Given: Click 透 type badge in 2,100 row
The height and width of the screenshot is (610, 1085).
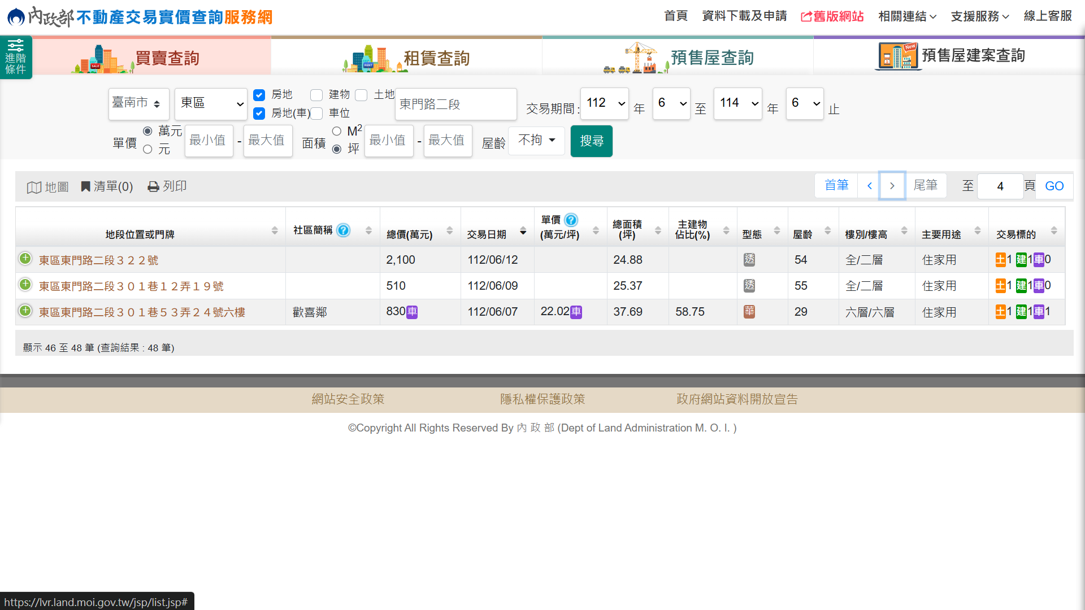Looking at the screenshot, I should pyautogui.click(x=749, y=260).
